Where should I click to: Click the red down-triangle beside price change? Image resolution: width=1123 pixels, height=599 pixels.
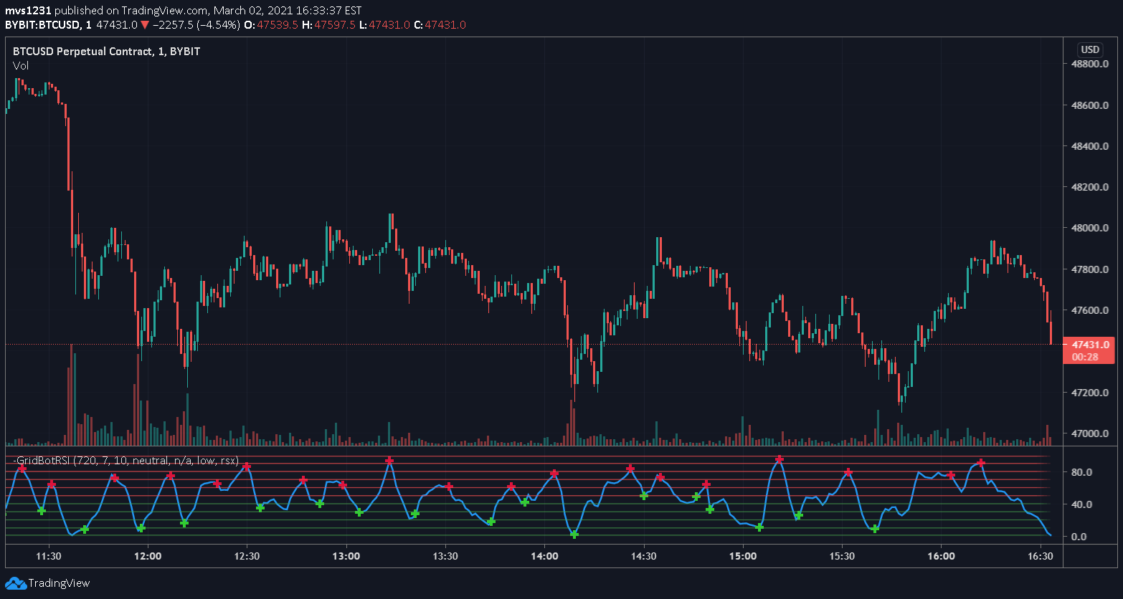pyautogui.click(x=145, y=25)
